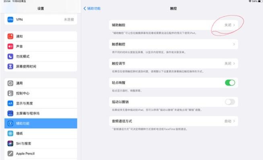Open the 通知 notifications icon
Screen dimensions: 263x160
[10, 36]
